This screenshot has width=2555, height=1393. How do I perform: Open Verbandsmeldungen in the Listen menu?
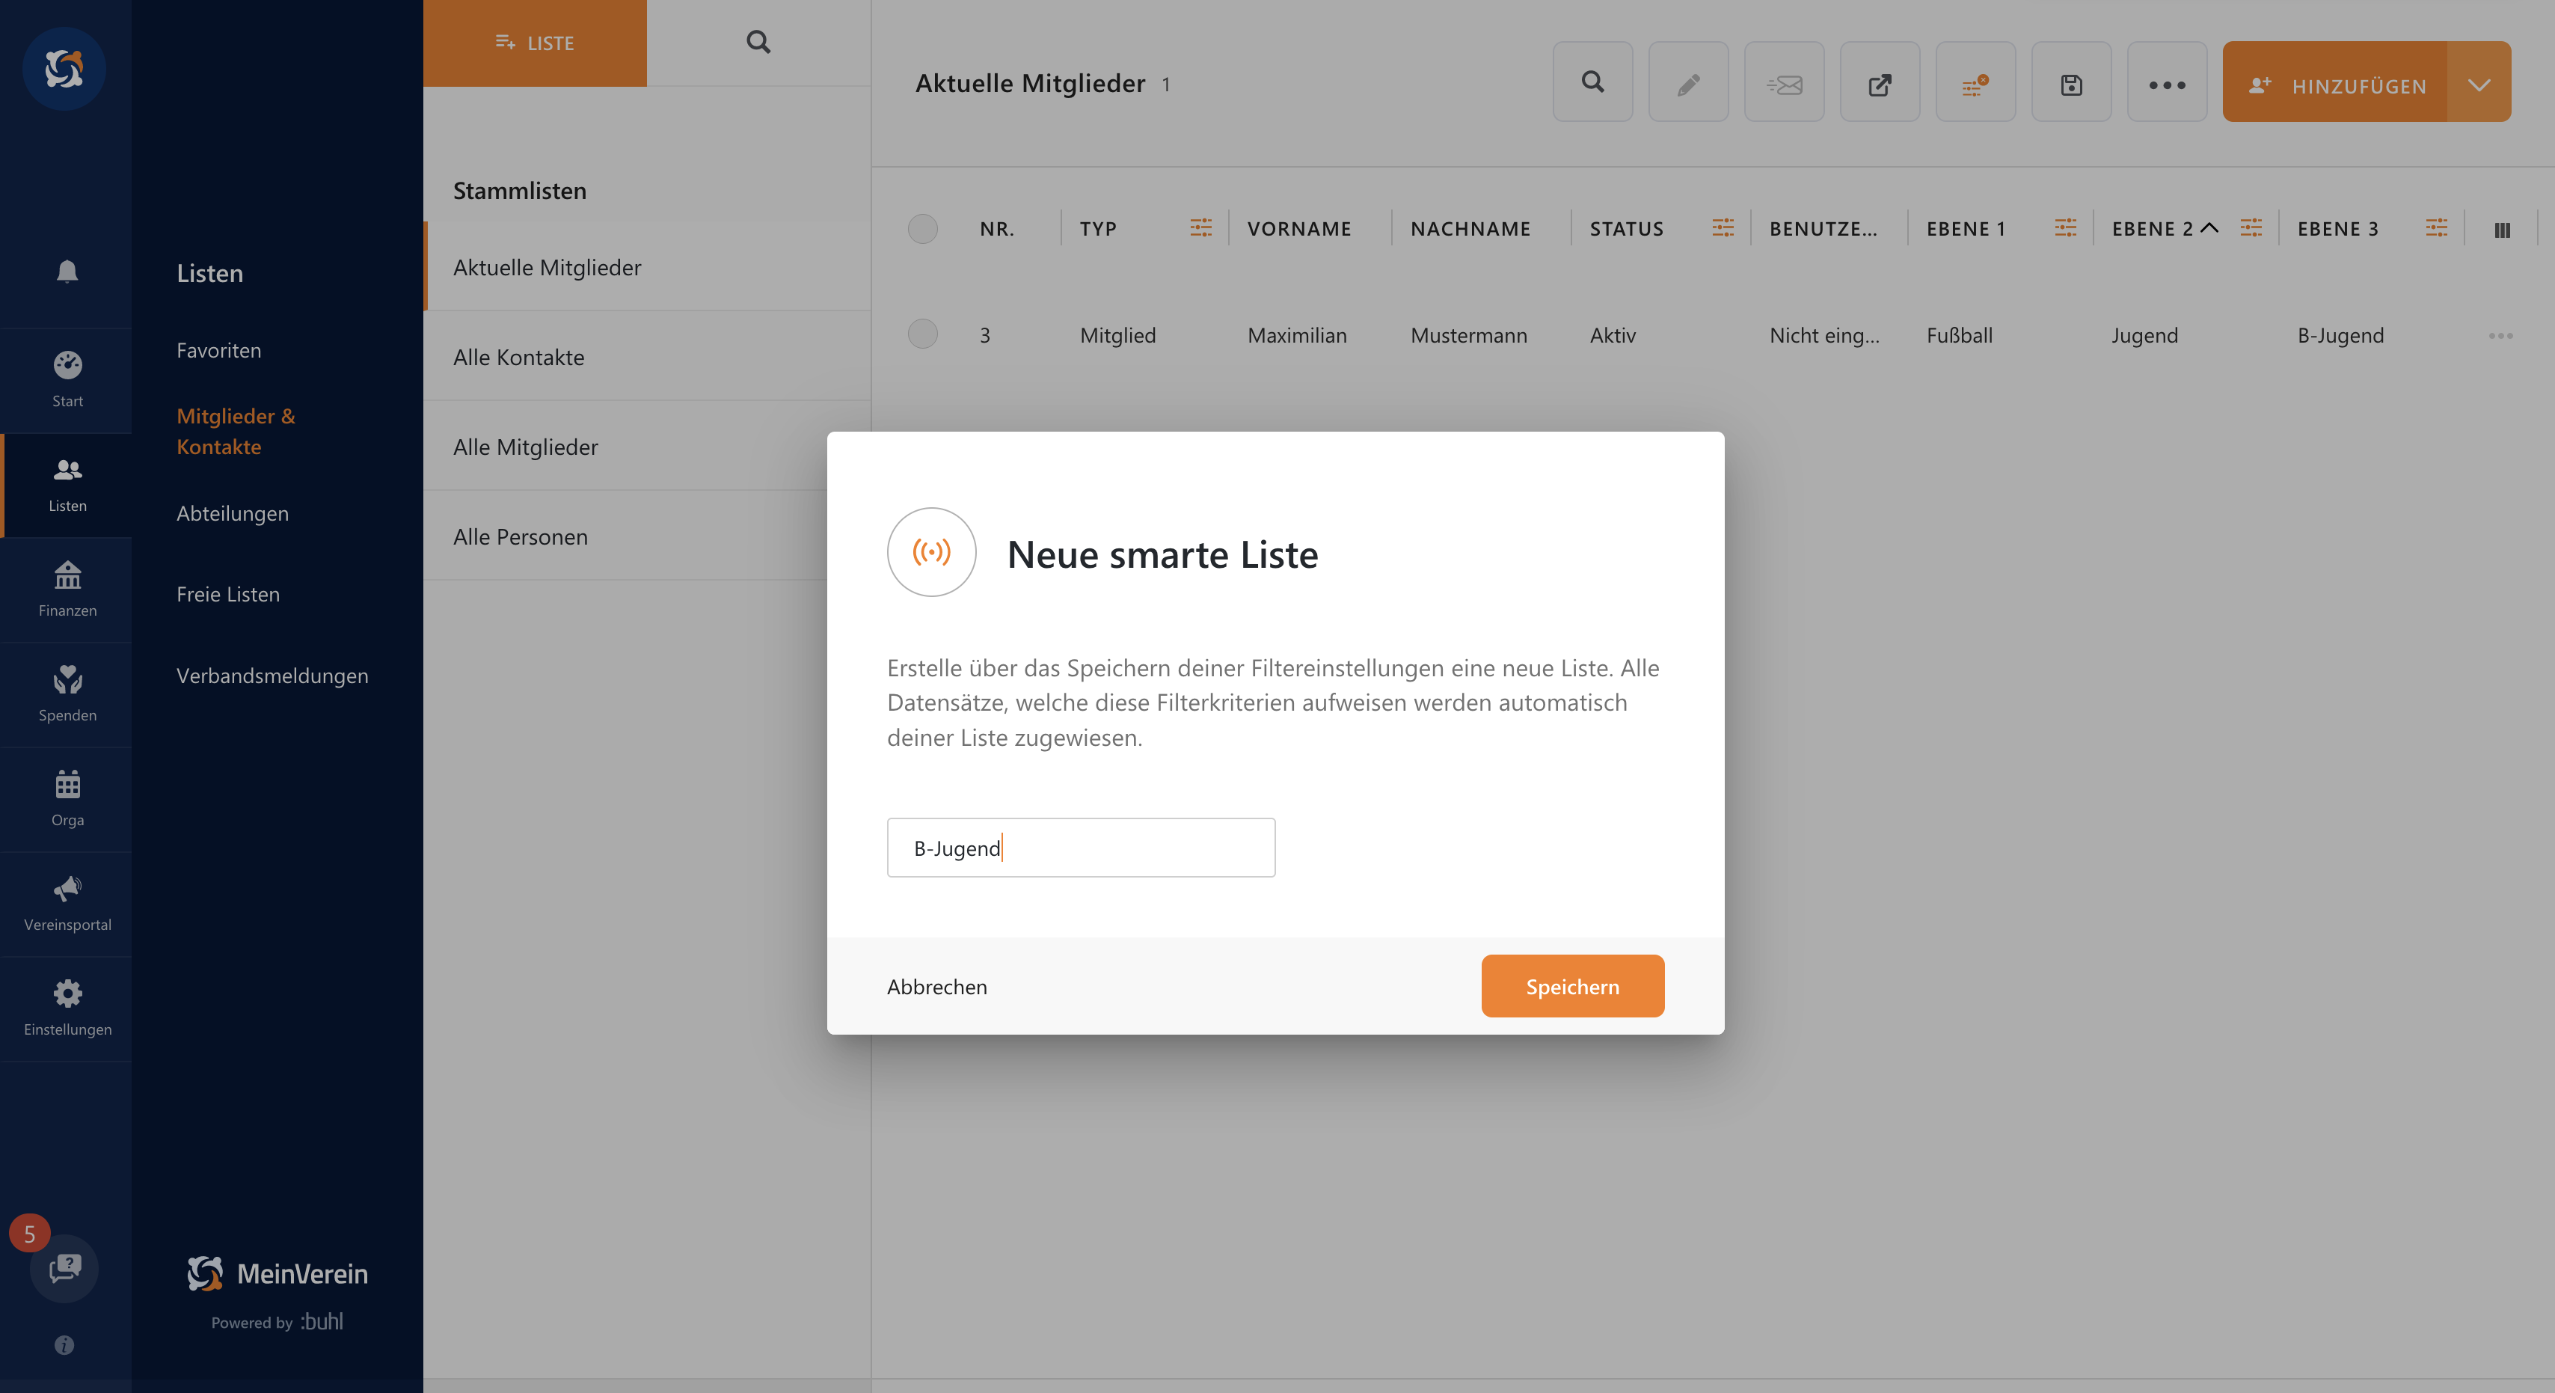coord(272,676)
